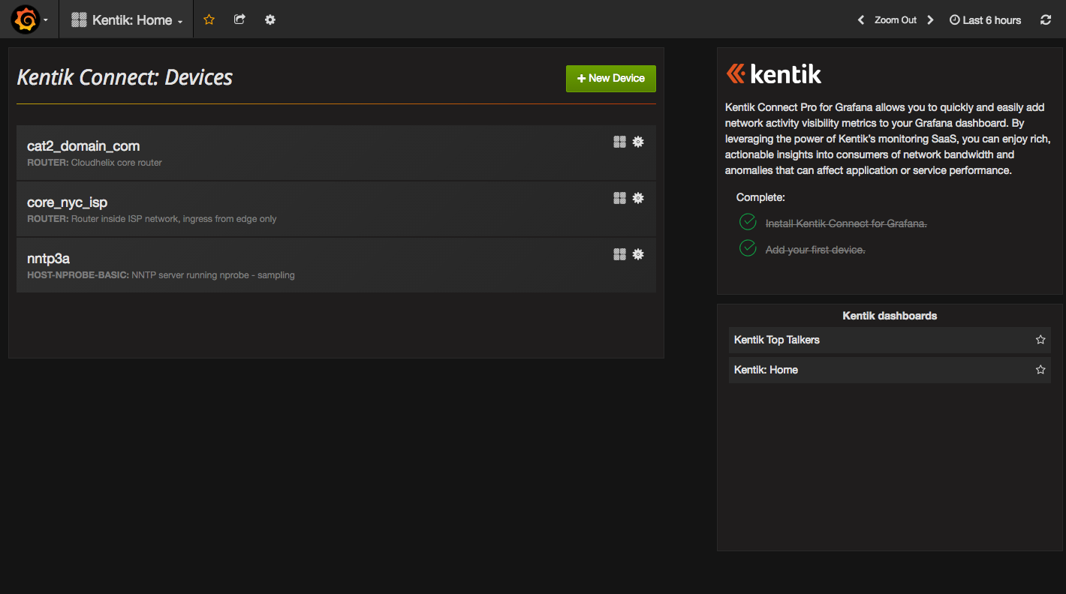Image resolution: width=1066 pixels, height=594 pixels.
Task: Open settings gear for nntp3a
Action: 638,254
